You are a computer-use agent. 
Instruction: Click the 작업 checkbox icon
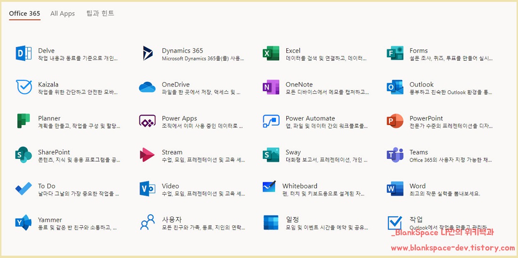click(x=395, y=223)
